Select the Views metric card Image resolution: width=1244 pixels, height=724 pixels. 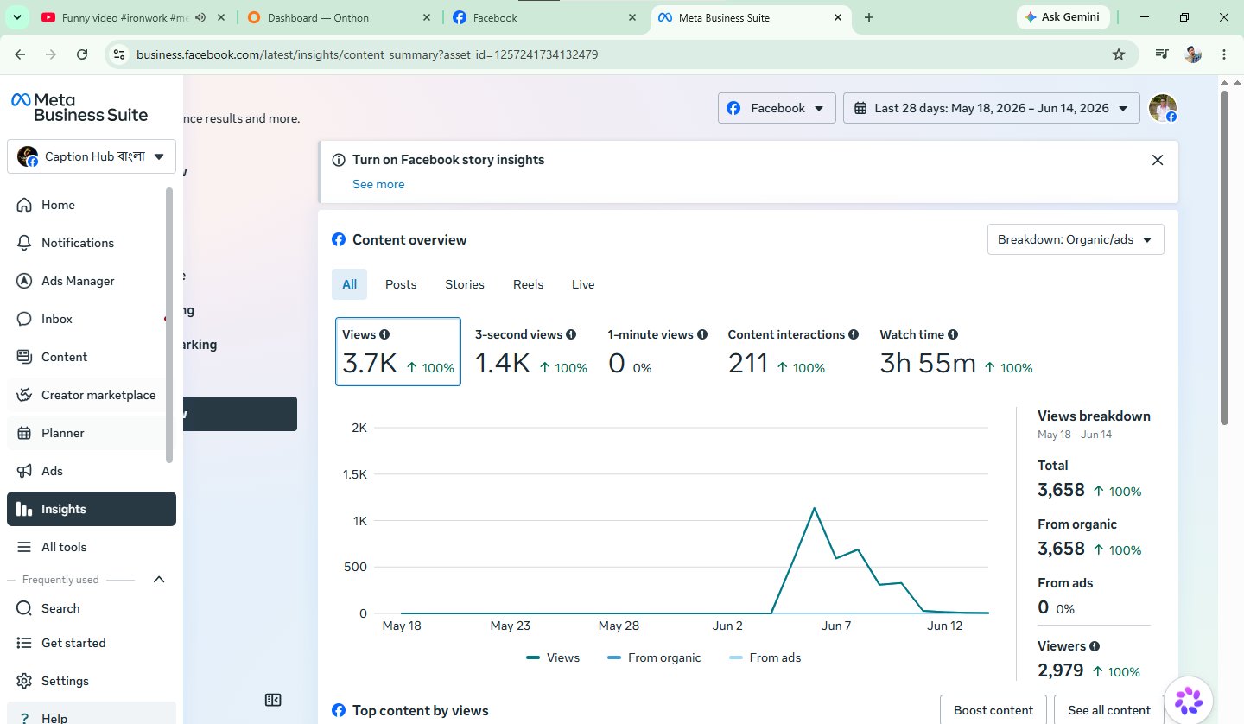397,352
